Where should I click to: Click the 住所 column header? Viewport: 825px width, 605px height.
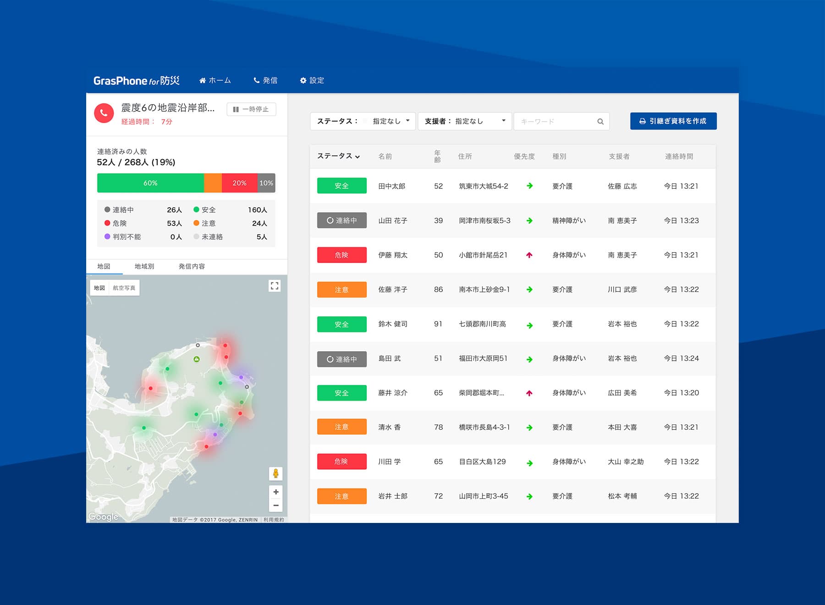465,156
